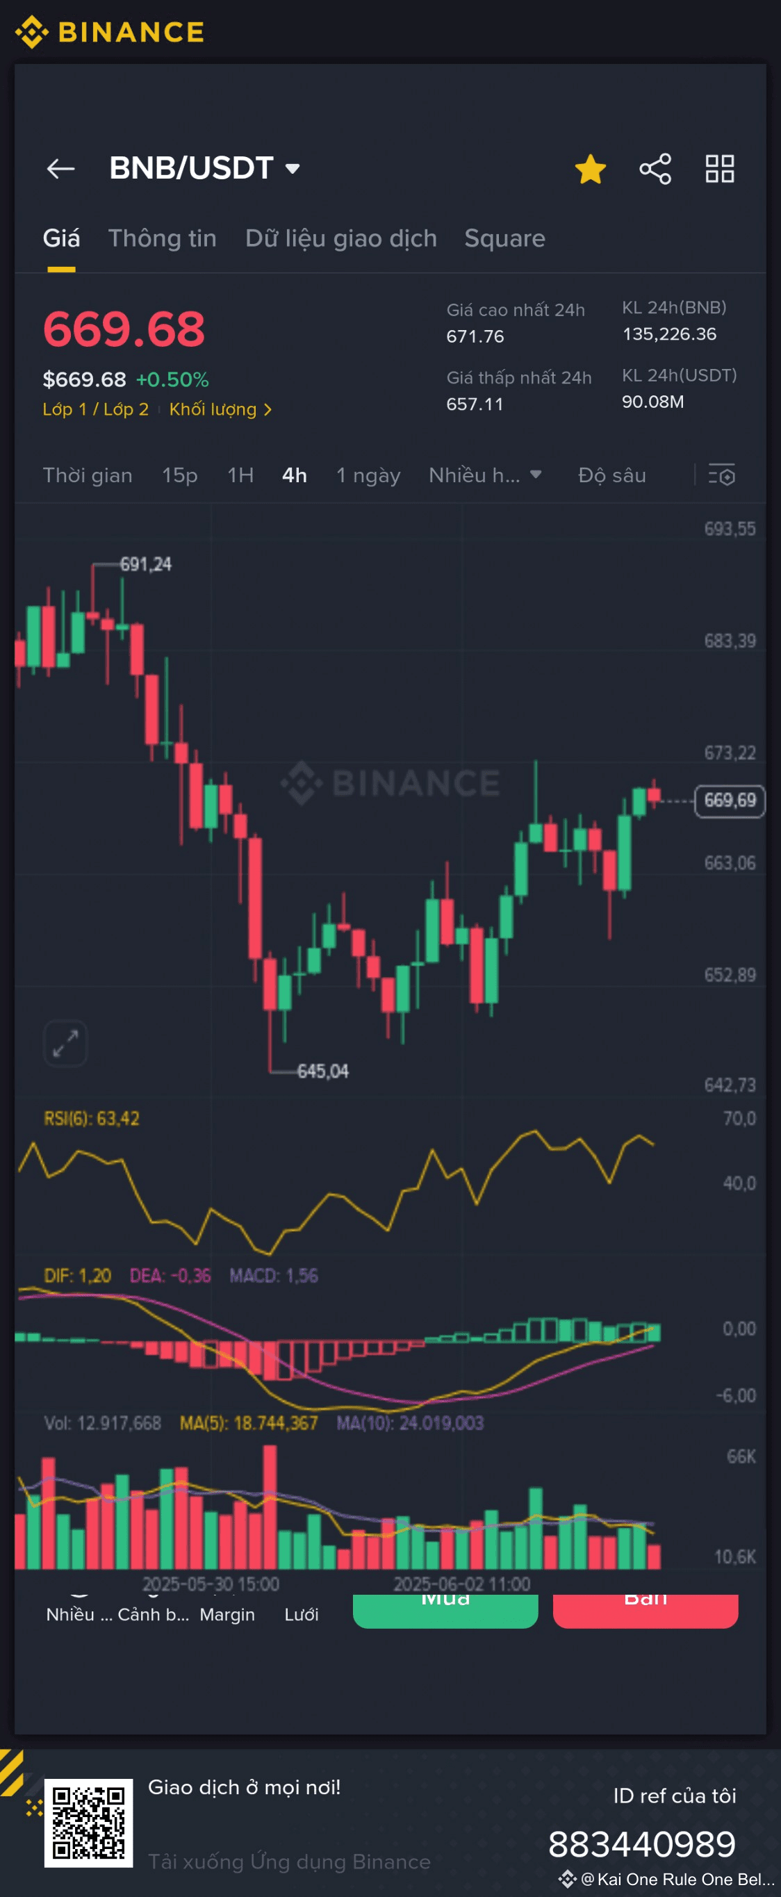This screenshot has width=781, height=1897.
Task: Open Khối lượng chevron link
Action: [x=220, y=409]
